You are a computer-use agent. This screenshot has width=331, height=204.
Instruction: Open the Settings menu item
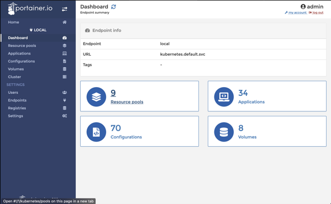(x=15, y=116)
